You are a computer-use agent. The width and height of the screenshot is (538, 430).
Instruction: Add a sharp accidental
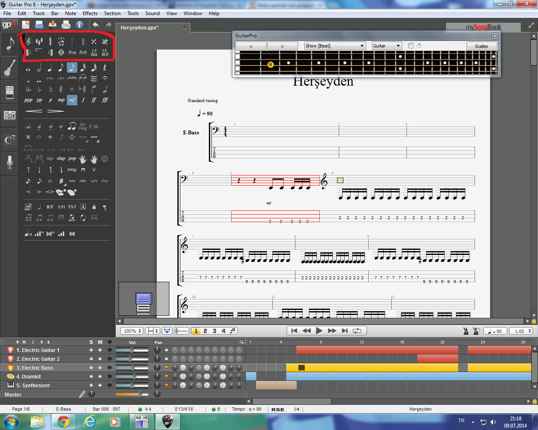(x=61, y=89)
